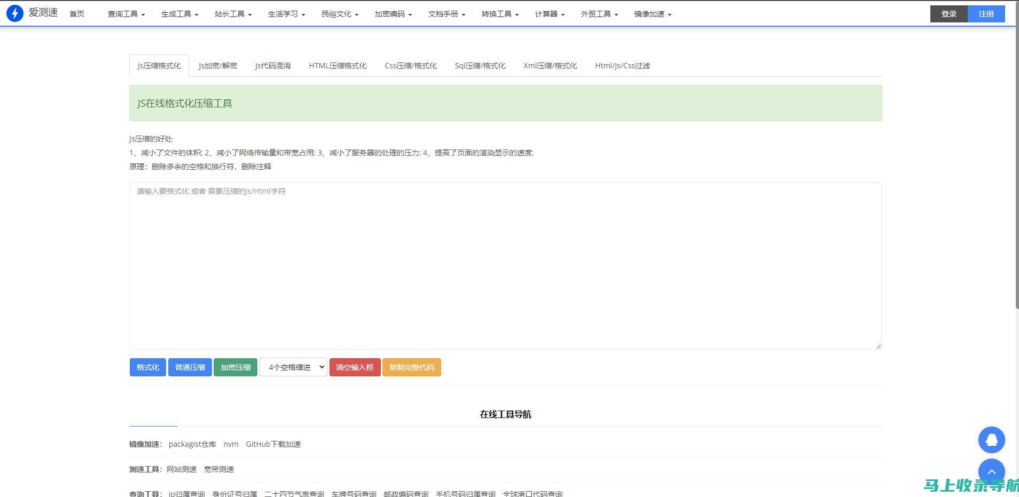Switch to the HTML压缩格式化 tab
This screenshot has height=497, width=1019.
tap(338, 66)
